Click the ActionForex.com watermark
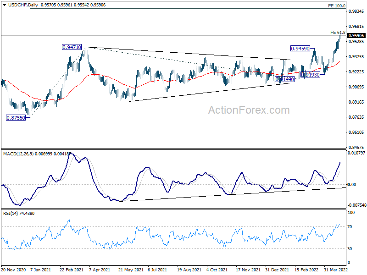 point(249,110)
